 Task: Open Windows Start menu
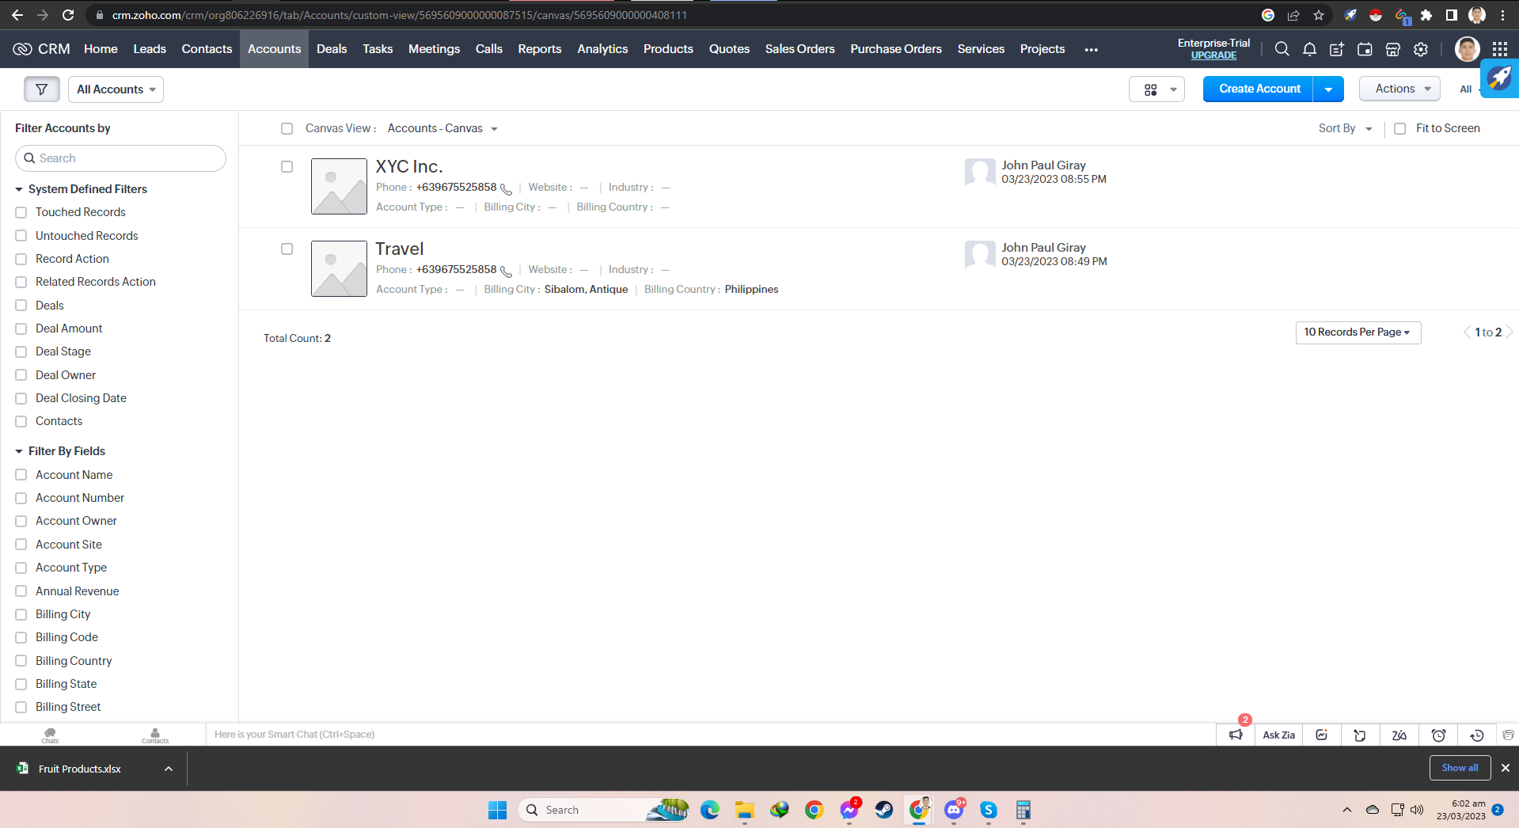click(x=497, y=810)
